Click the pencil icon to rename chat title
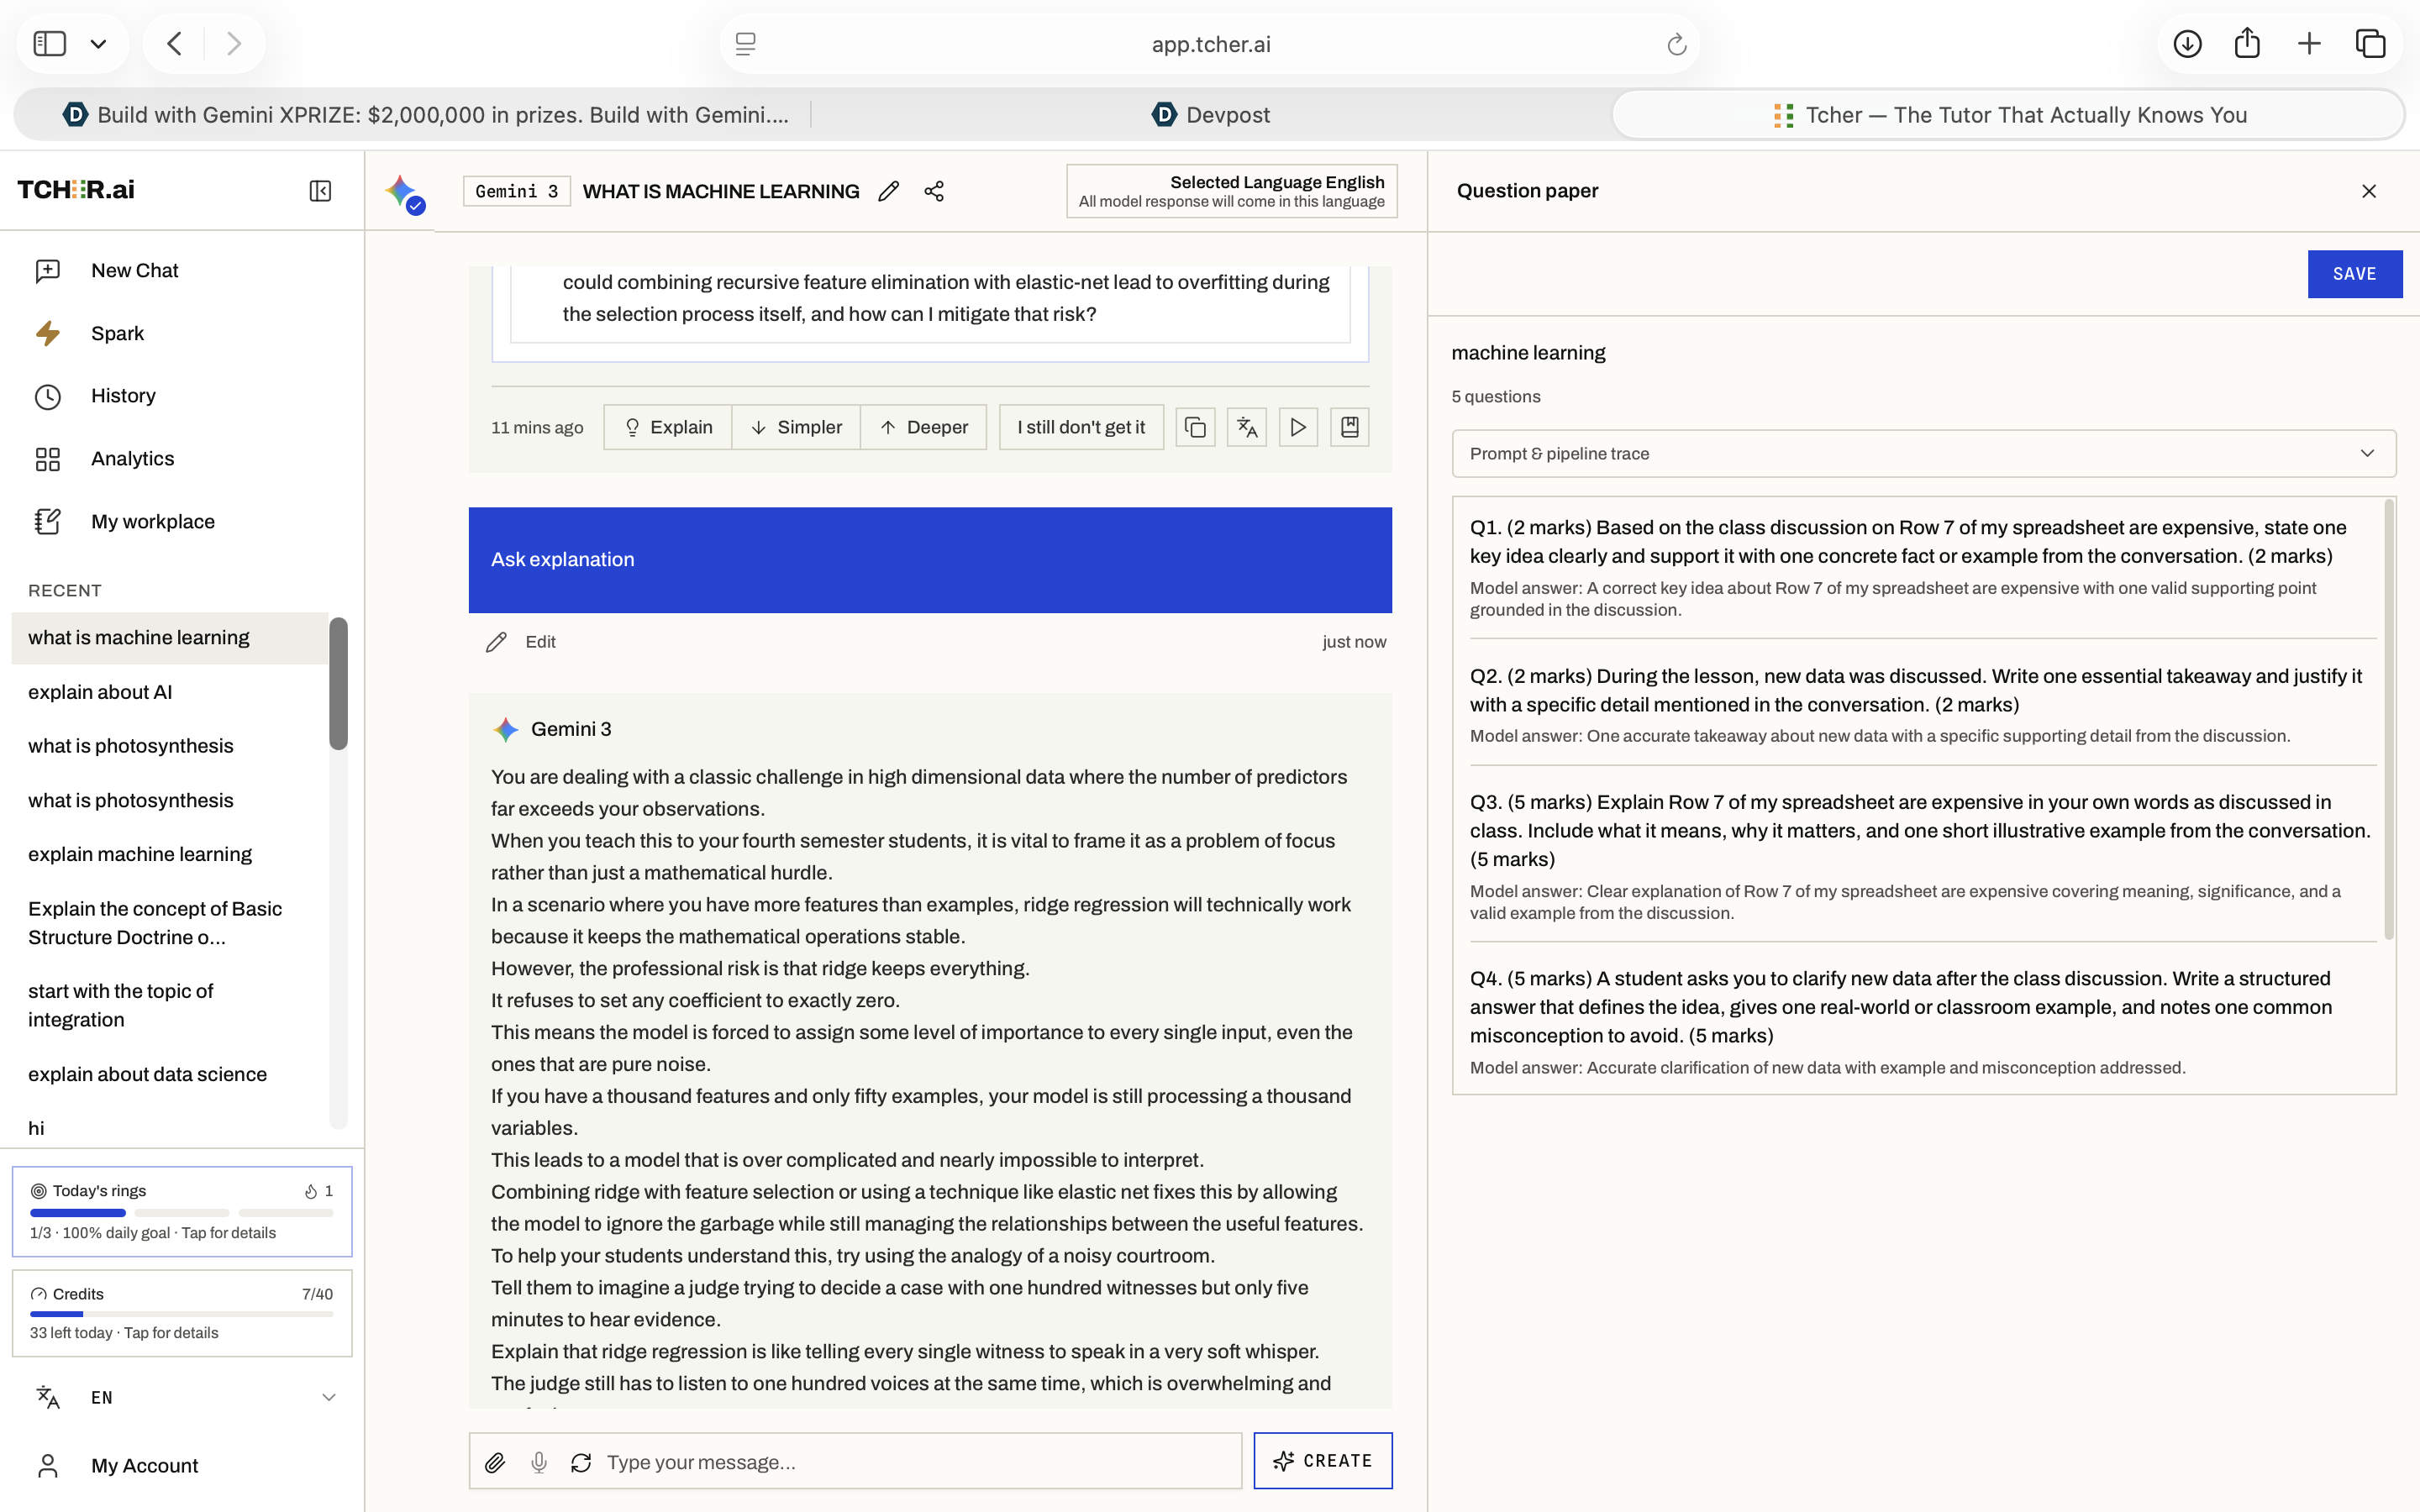 [888, 191]
